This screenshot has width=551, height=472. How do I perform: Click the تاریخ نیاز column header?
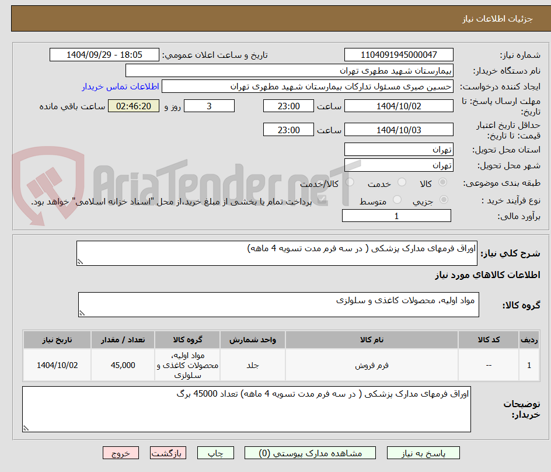[57, 340]
